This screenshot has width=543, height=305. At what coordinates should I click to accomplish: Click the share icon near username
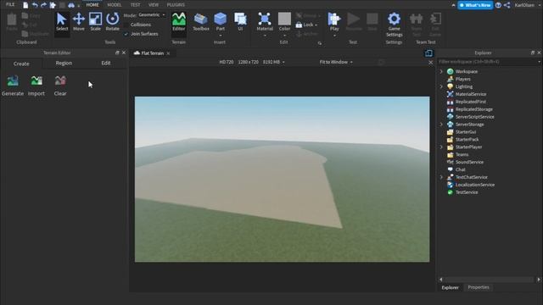click(x=507, y=5)
